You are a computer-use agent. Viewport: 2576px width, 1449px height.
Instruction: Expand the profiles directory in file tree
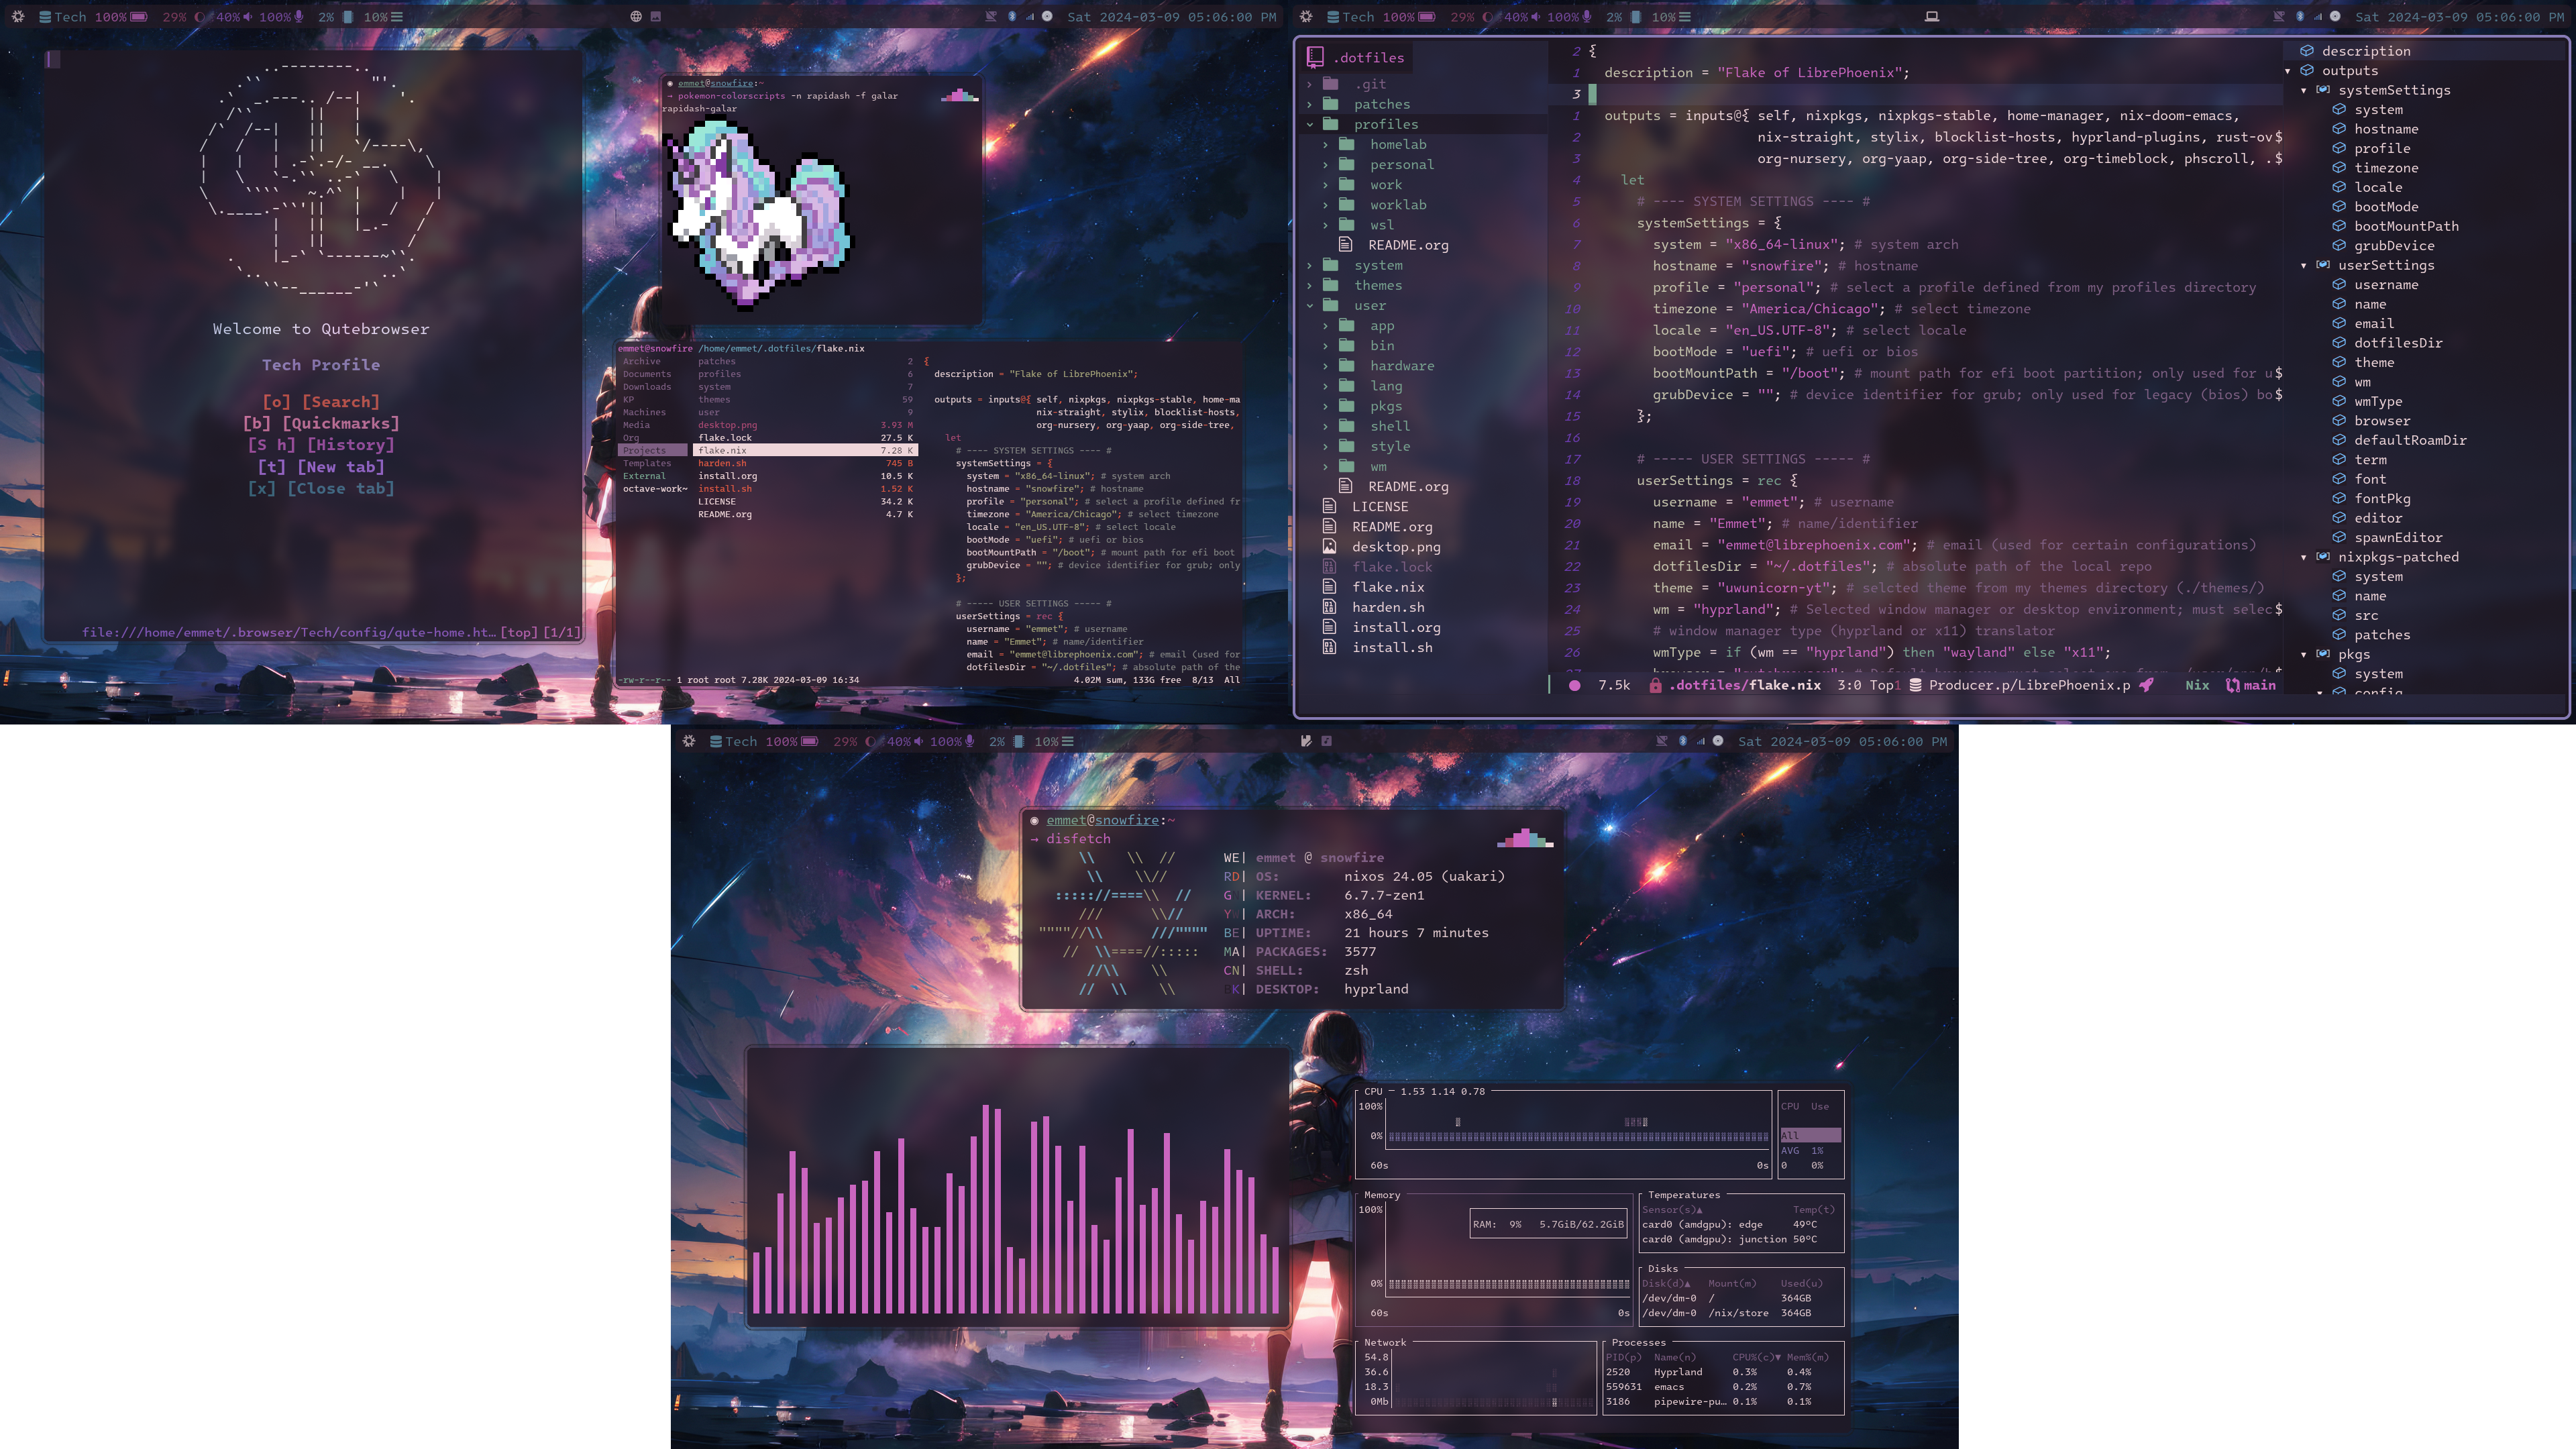pyautogui.click(x=1309, y=124)
